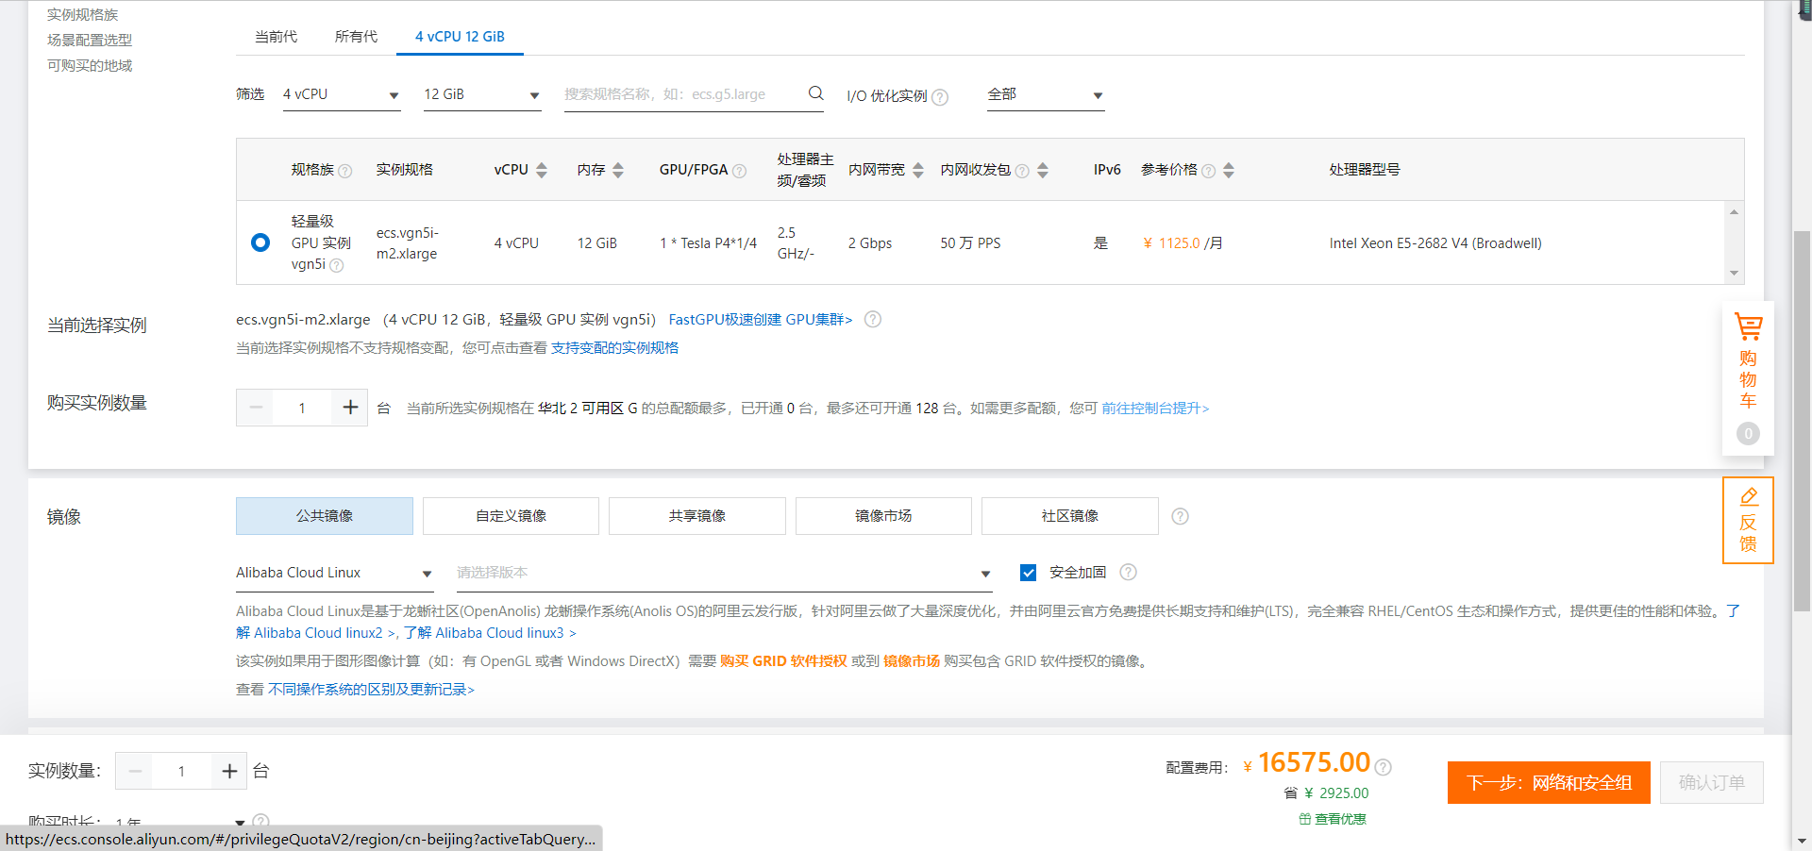1812x851 pixels.
Task: Open the 请选择版本 version dropdown
Action: 724,573
